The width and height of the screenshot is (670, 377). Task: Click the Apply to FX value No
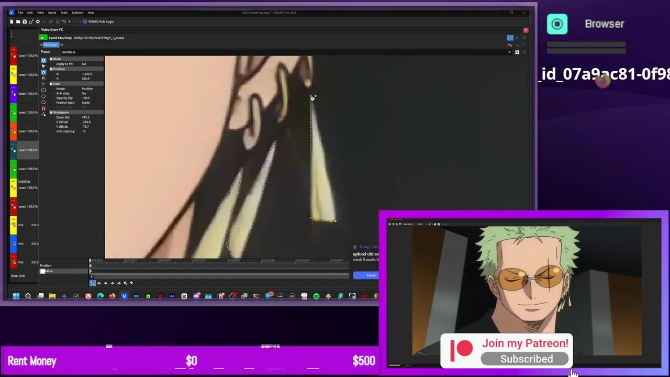tap(84, 64)
